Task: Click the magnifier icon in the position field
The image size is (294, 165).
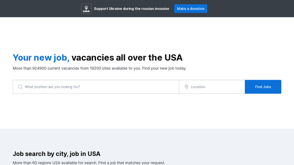Action: tap(20, 87)
